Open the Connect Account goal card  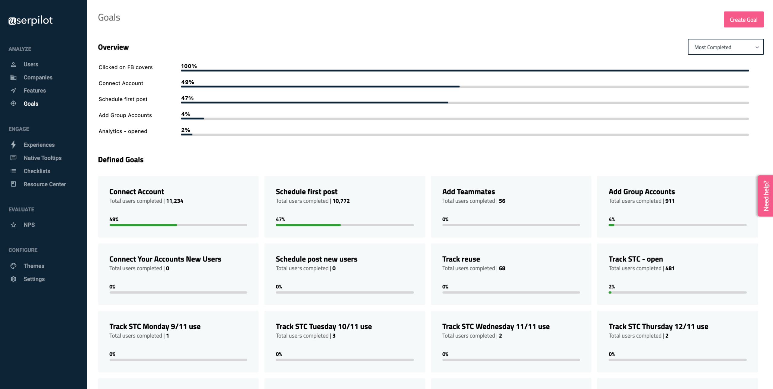[178, 207]
